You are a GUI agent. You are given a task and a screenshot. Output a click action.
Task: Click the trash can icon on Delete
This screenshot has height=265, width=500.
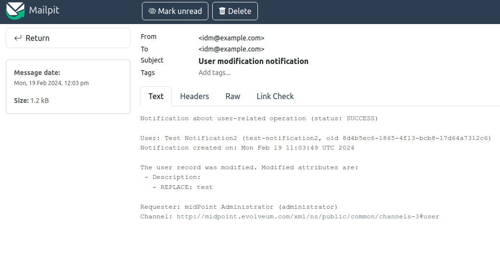tap(222, 11)
